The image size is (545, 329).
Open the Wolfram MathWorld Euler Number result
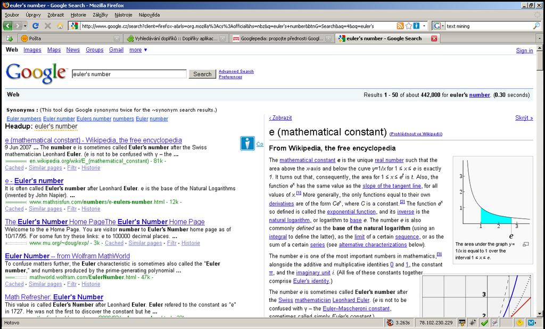click(x=68, y=256)
